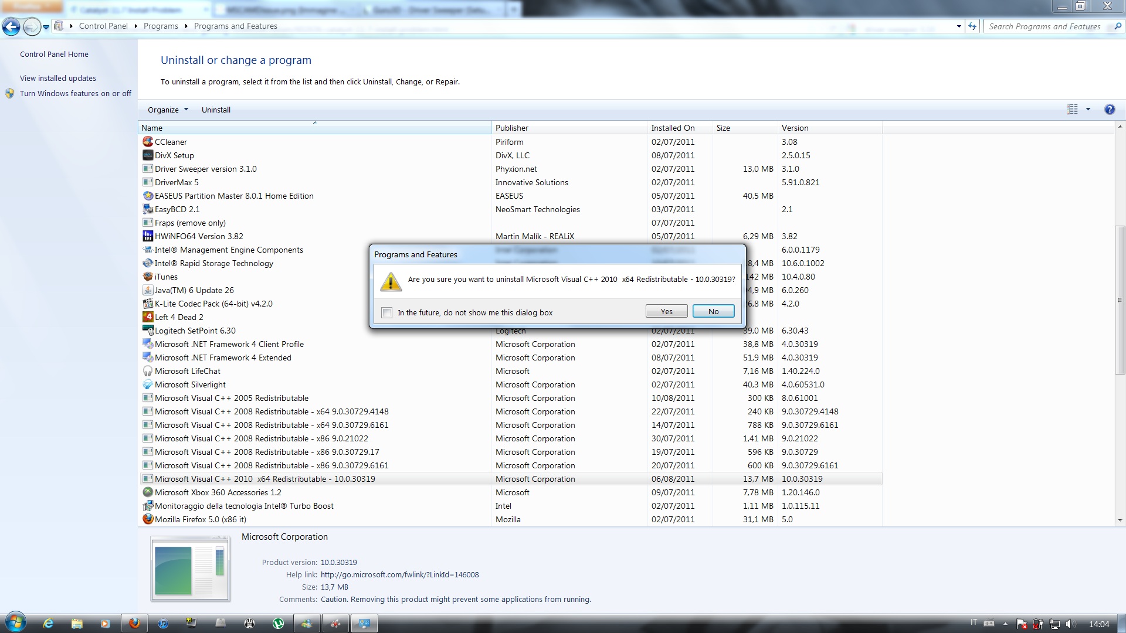Click Programs in the breadcrumb path

click(161, 26)
